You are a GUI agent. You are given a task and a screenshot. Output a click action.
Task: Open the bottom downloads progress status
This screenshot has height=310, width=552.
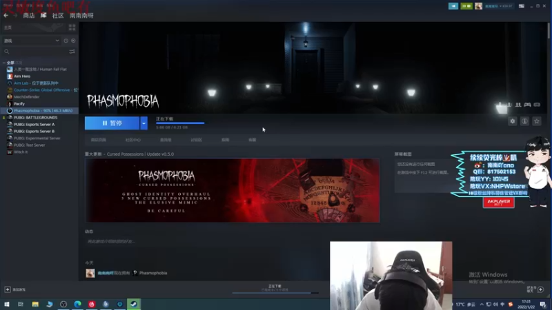coord(275,289)
